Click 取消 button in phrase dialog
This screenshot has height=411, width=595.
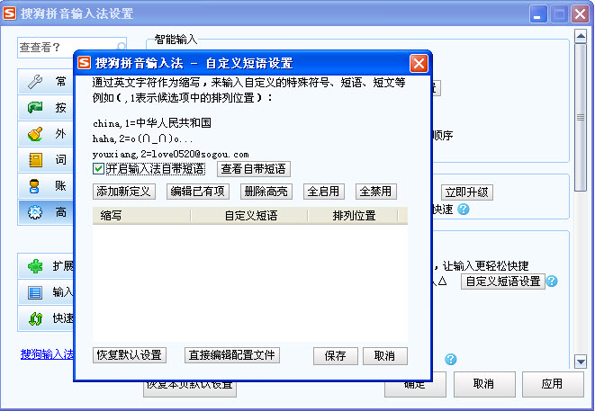click(x=384, y=356)
